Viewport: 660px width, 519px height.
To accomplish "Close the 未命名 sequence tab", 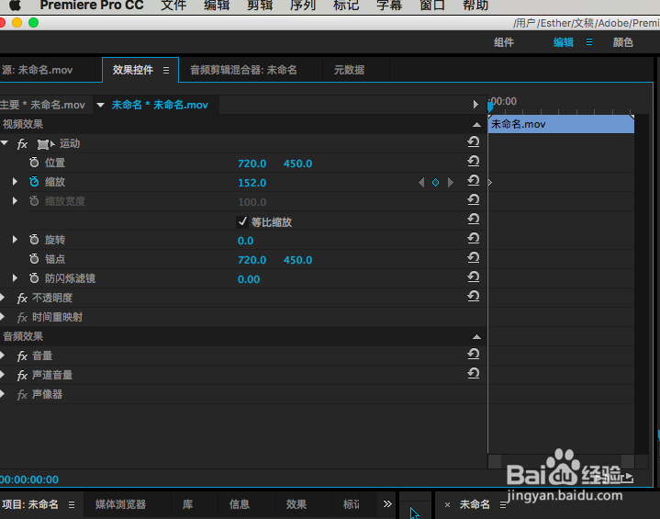I will click(447, 504).
